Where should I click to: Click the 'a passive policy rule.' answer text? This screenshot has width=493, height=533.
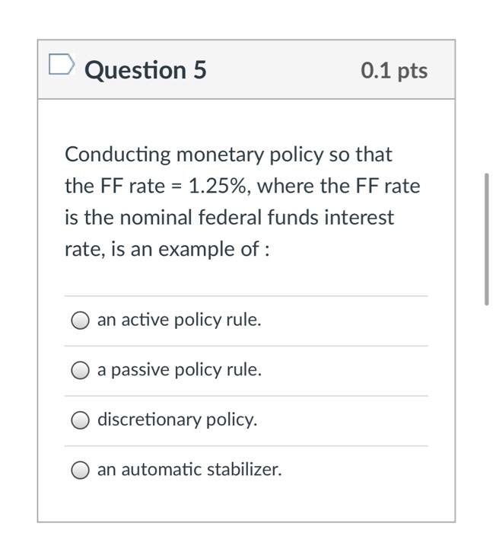[x=179, y=370]
